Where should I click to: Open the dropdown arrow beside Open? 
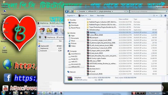(x=86, y=16)
